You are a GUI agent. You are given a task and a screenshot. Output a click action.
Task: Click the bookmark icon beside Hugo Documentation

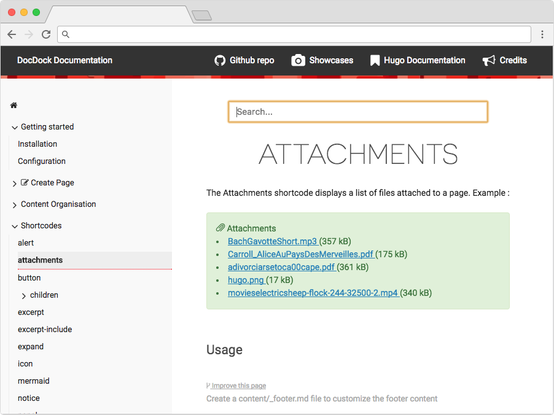pos(375,60)
